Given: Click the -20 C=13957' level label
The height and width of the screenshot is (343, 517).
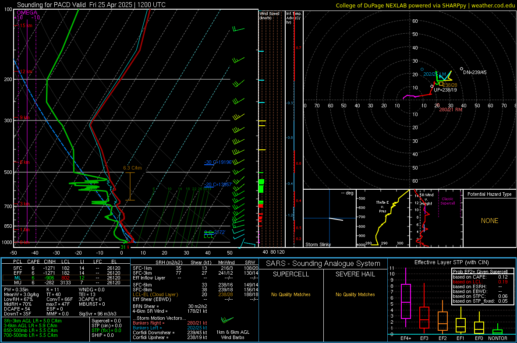Looking at the screenshot, I should (x=218, y=184).
